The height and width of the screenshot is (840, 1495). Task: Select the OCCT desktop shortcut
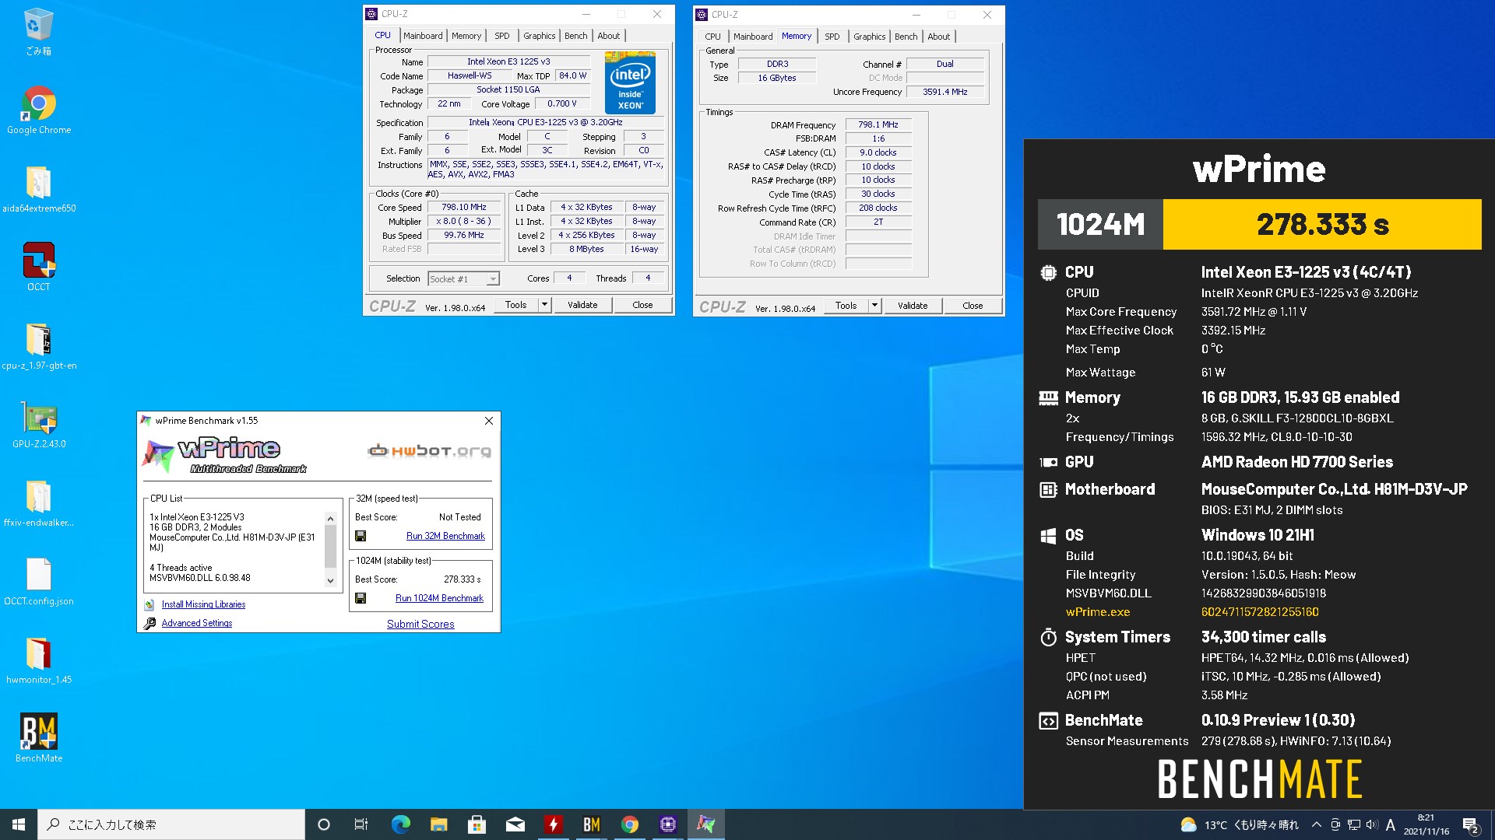coord(38,268)
